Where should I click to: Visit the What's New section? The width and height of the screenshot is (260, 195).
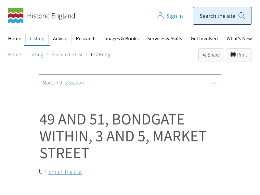[239, 38]
